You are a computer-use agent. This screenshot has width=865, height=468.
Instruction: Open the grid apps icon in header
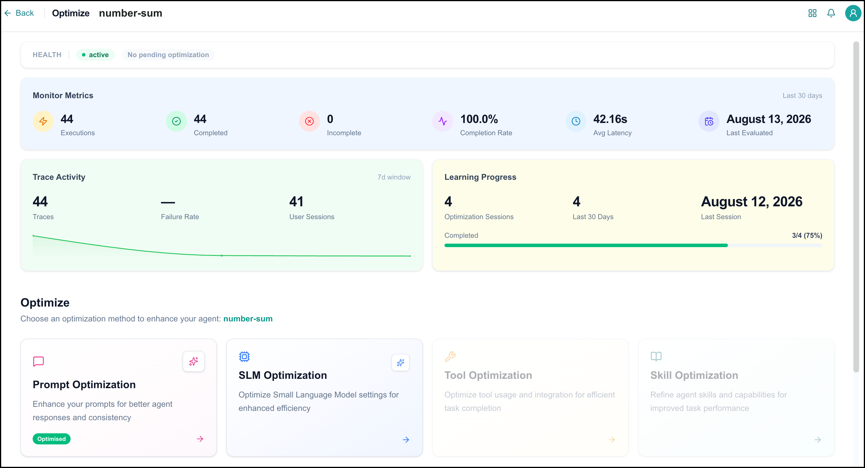[812, 13]
